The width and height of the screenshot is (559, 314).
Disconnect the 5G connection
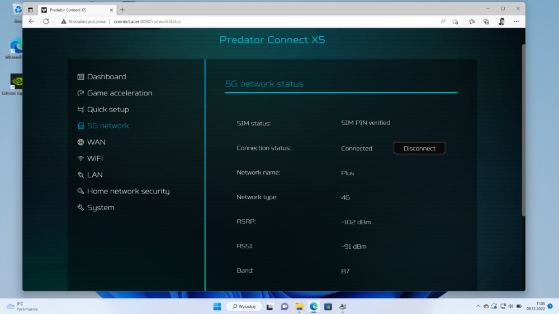(419, 148)
